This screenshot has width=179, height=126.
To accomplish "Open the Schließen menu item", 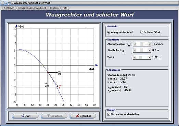I will 9,8.
